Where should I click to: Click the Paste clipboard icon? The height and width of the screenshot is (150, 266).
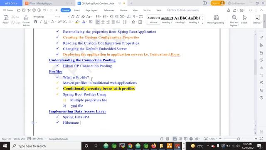[6, 17]
